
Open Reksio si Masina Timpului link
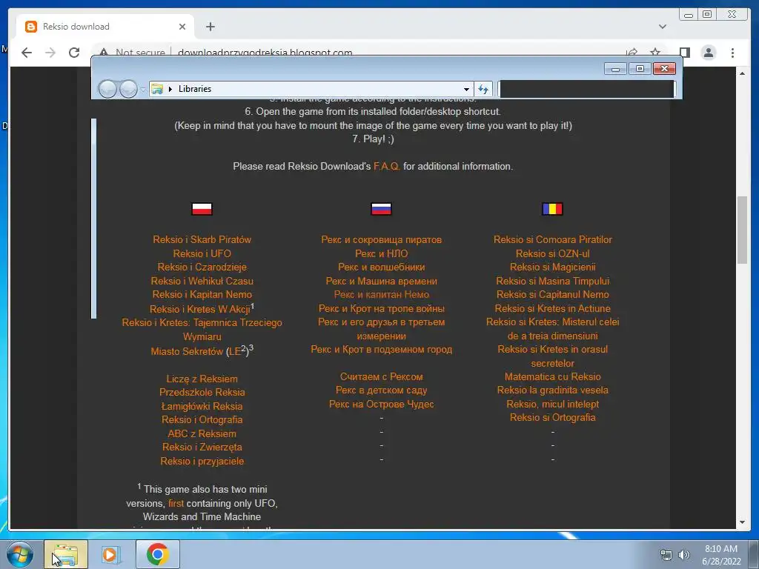[552, 281]
